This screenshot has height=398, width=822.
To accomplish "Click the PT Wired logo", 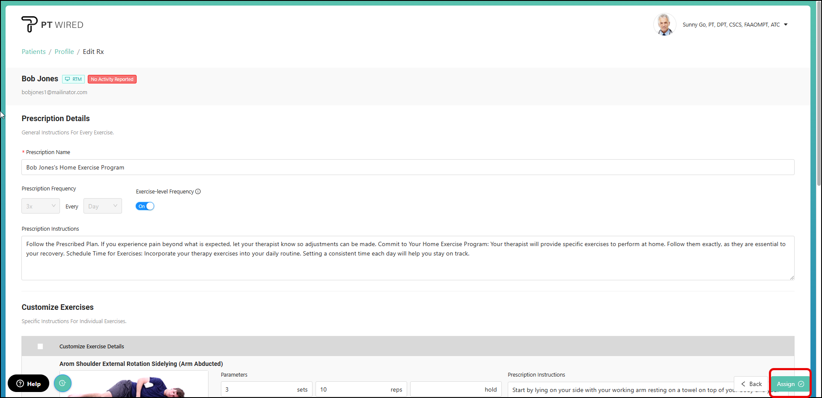I will [52, 24].
